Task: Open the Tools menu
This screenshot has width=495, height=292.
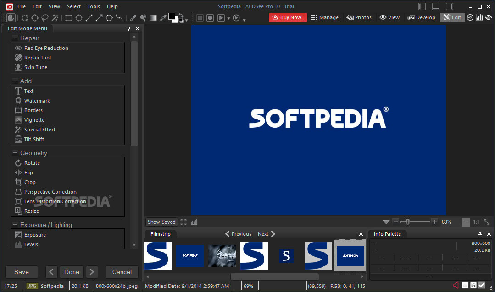Action: pyautogui.click(x=94, y=6)
